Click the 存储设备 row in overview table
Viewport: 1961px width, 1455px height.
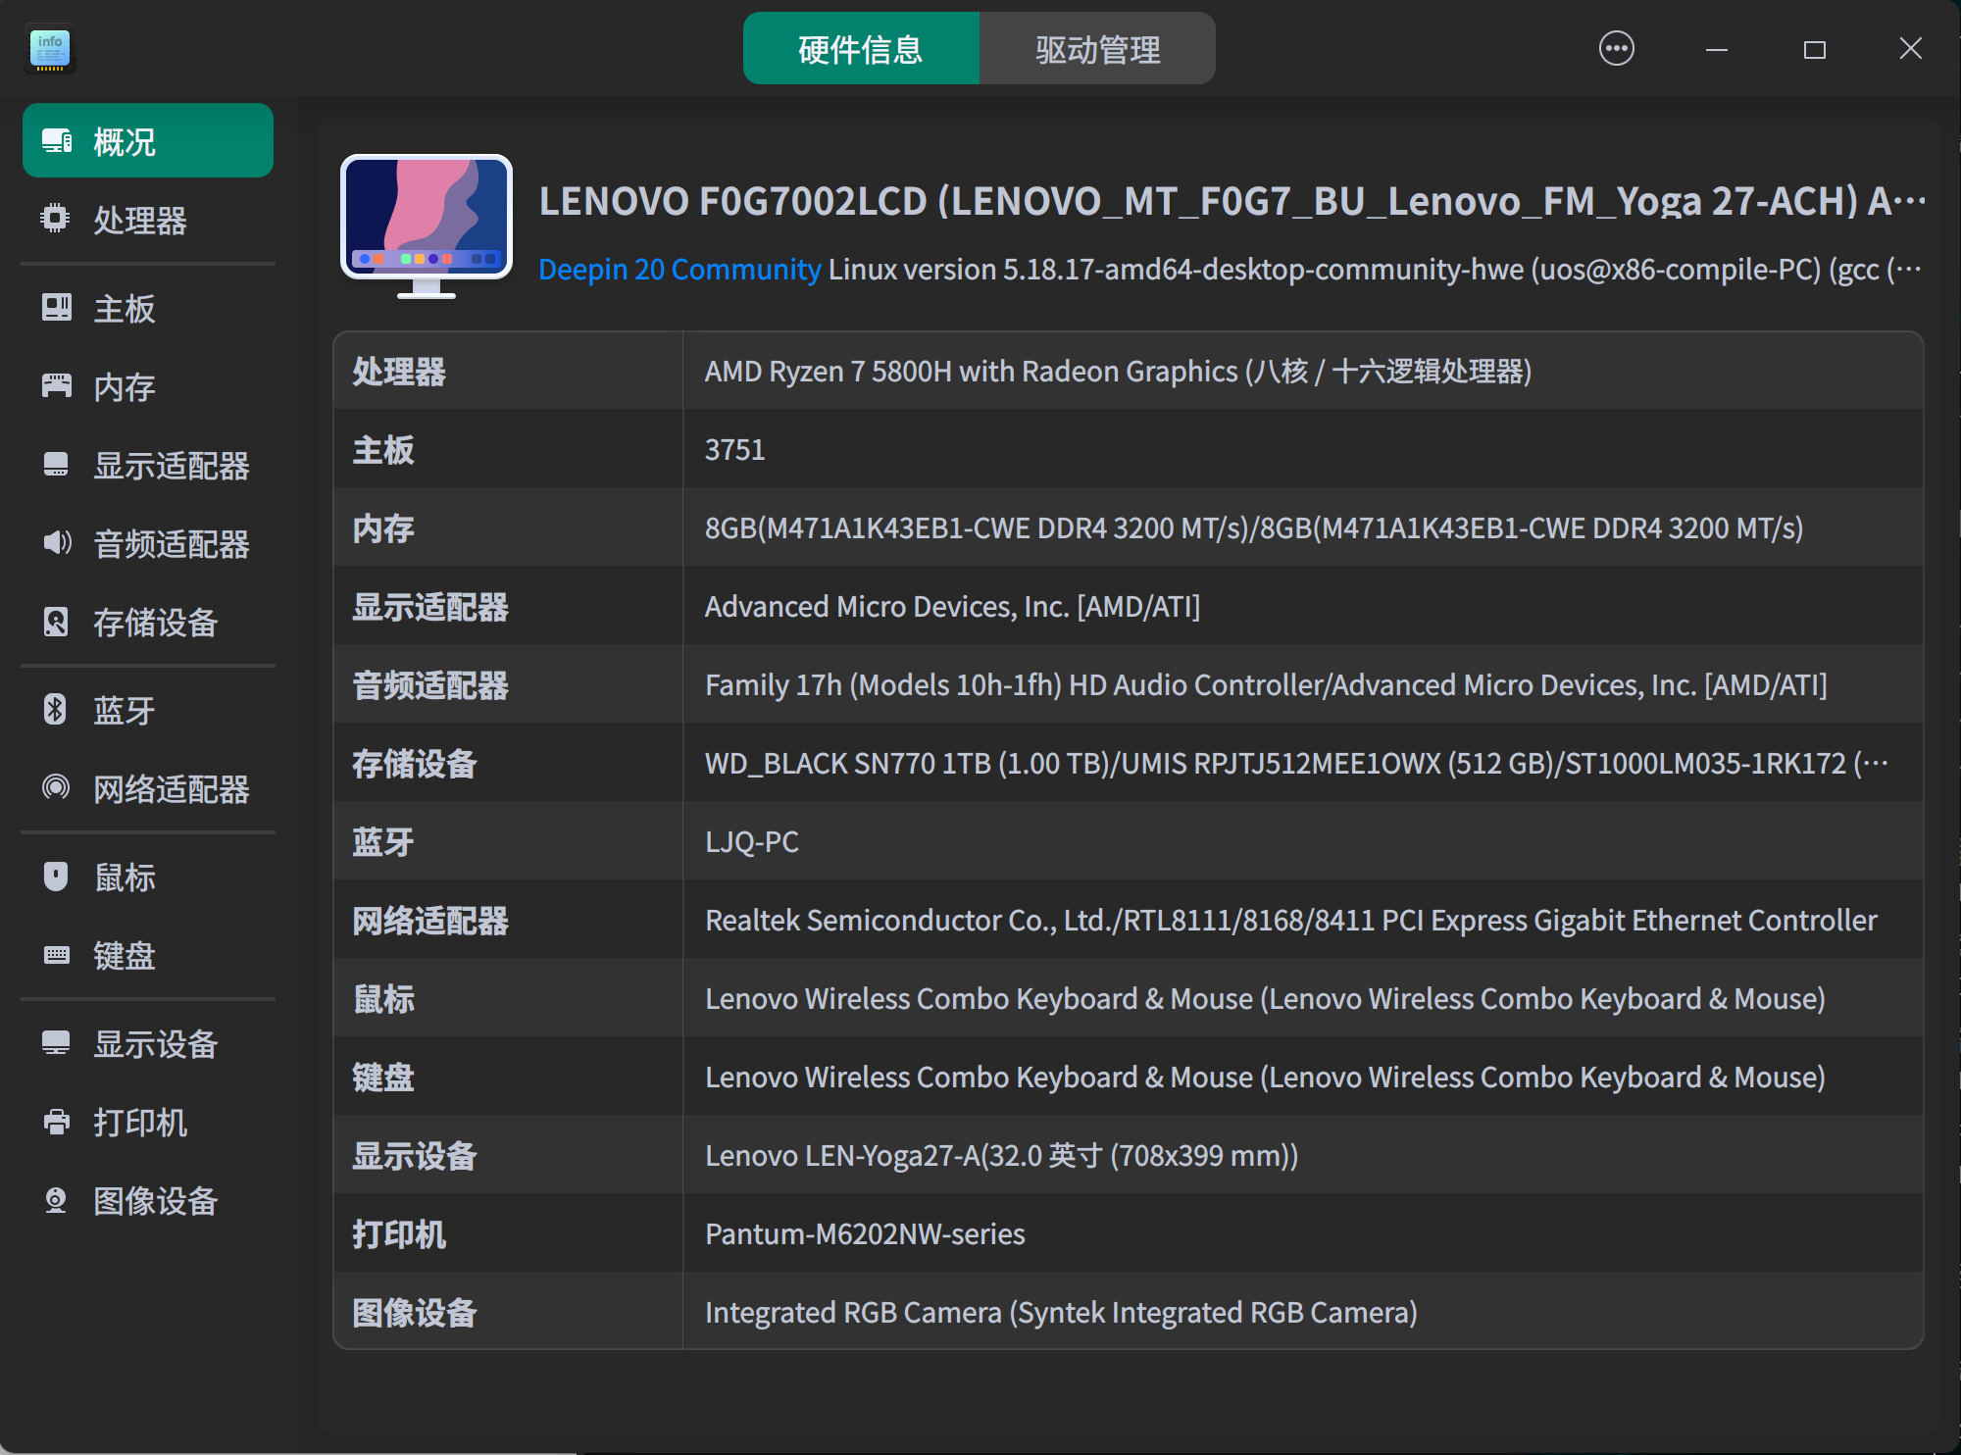coord(1128,763)
